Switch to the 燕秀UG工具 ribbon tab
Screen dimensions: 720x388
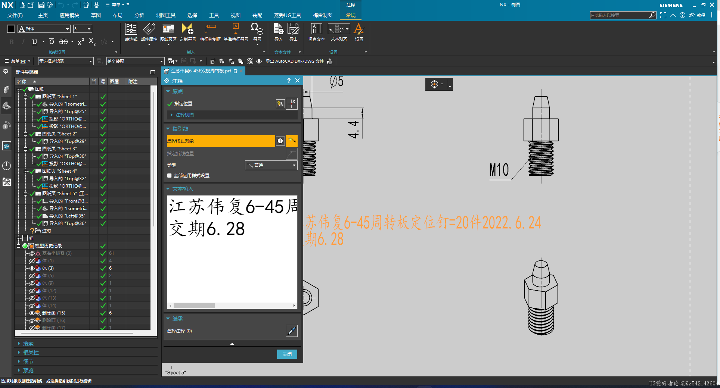(x=288, y=15)
